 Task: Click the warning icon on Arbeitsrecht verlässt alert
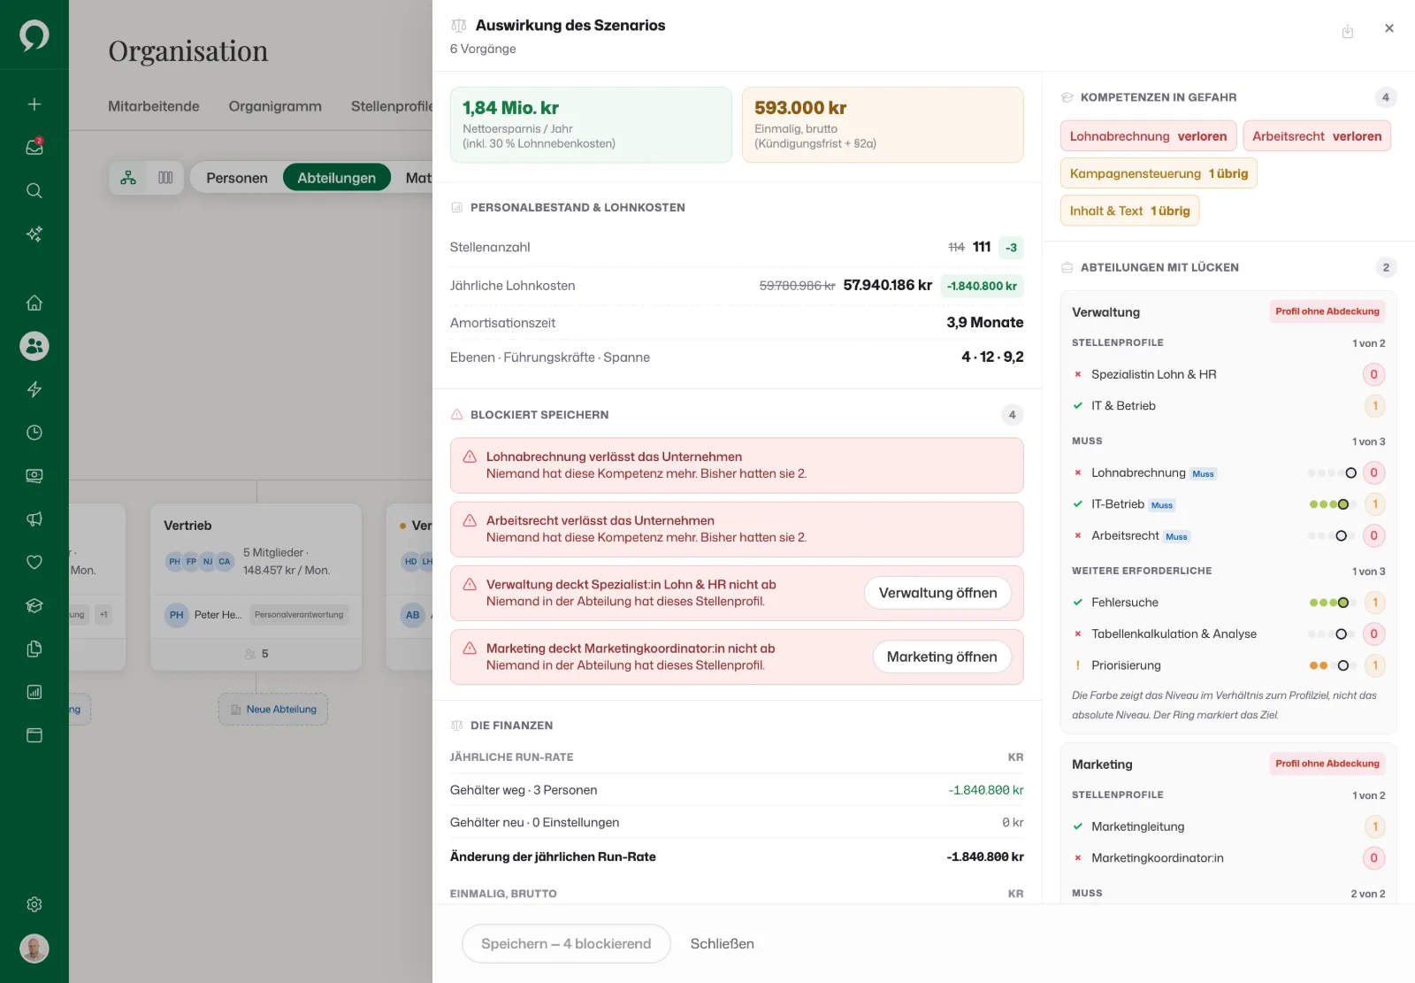coord(470,520)
